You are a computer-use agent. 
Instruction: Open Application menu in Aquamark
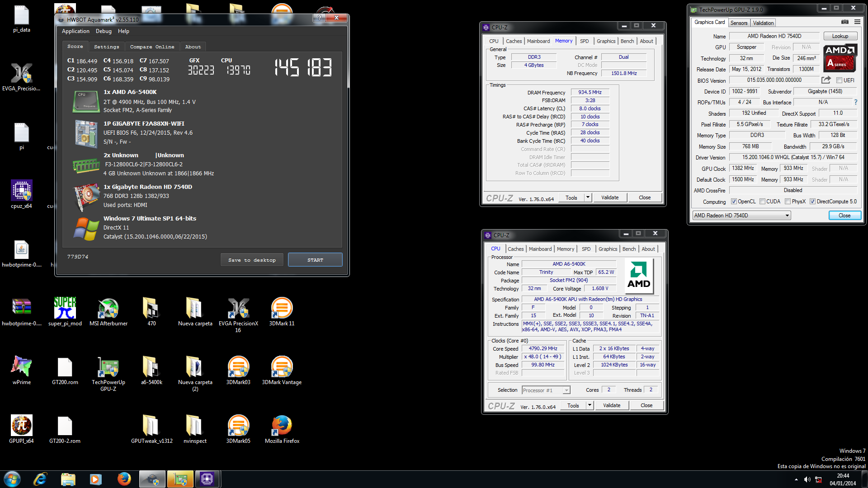(75, 31)
